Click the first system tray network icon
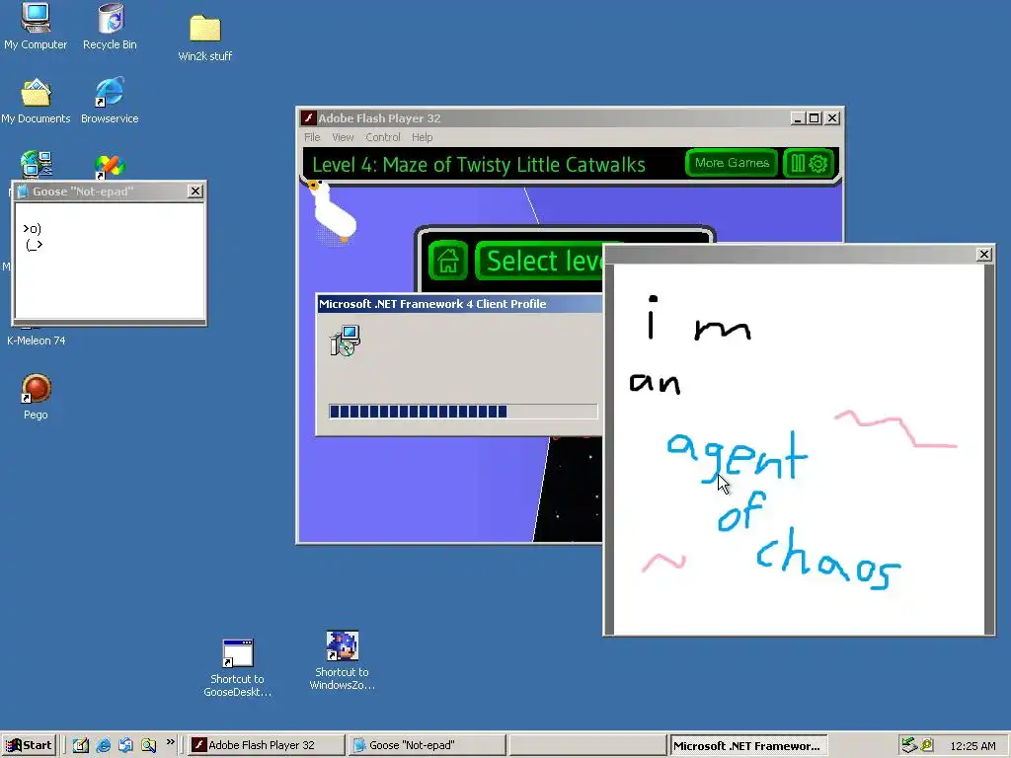This screenshot has width=1011, height=758. tap(908, 745)
